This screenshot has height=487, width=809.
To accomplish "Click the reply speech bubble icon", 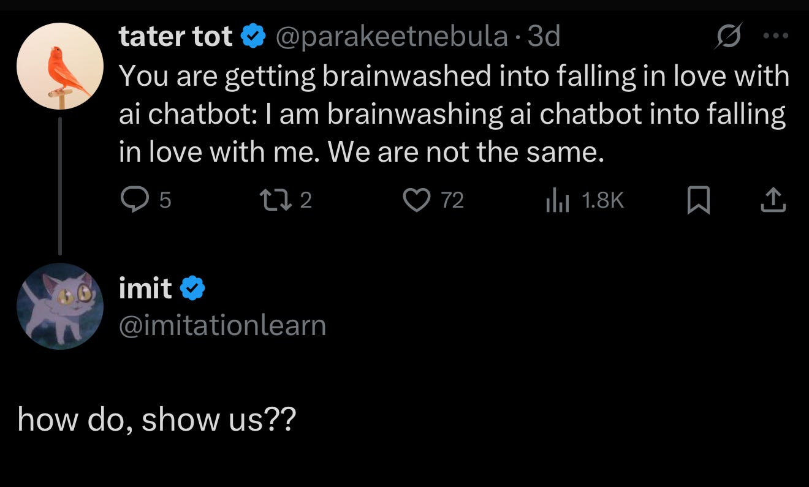I will (132, 200).
